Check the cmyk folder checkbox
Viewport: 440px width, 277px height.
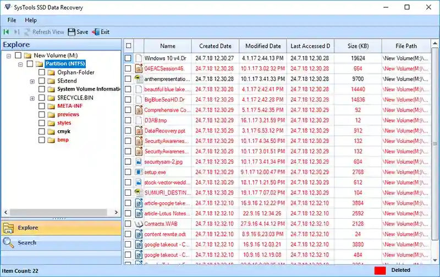coord(42,131)
